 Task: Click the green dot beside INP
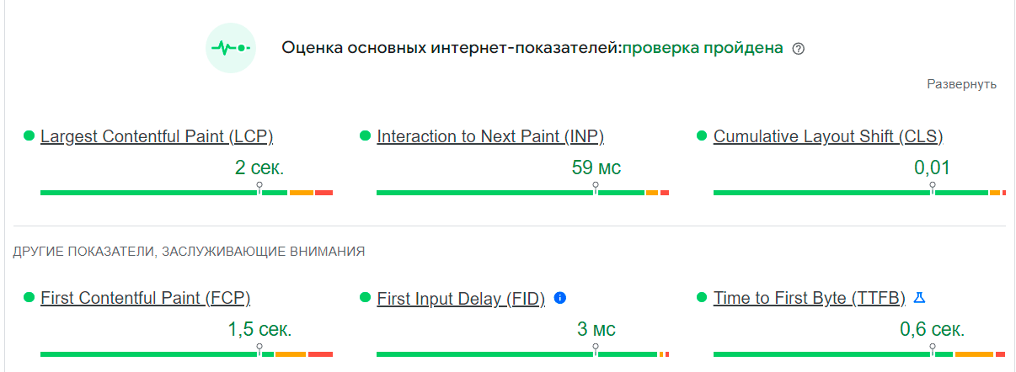[x=365, y=136]
